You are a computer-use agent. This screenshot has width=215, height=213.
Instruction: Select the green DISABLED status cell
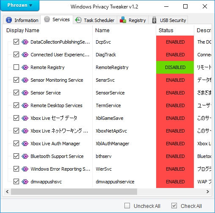click(x=175, y=67)
